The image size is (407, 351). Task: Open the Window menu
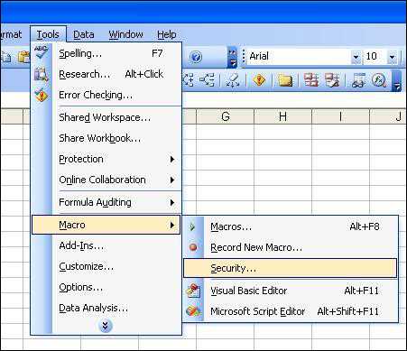(x=125, y=34)
